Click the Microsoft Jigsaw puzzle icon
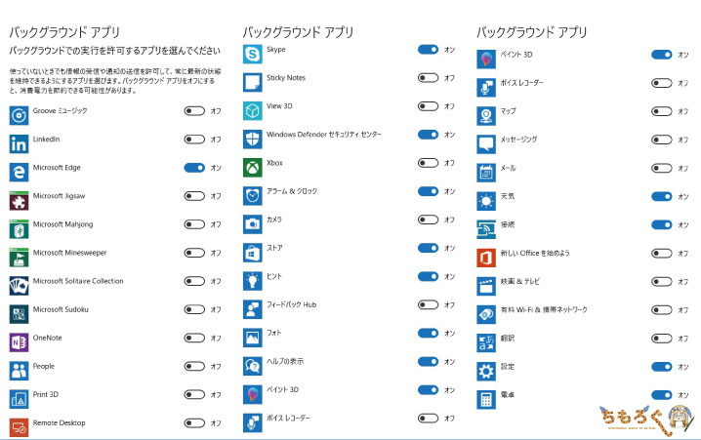This screenshot has height=440, width=701. [19, 201]
